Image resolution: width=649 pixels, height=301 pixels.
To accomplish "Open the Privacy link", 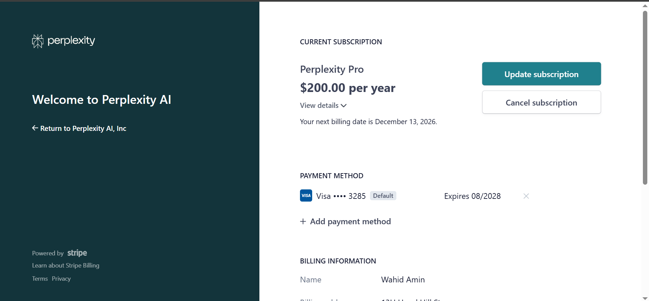I will pos(61,279).
